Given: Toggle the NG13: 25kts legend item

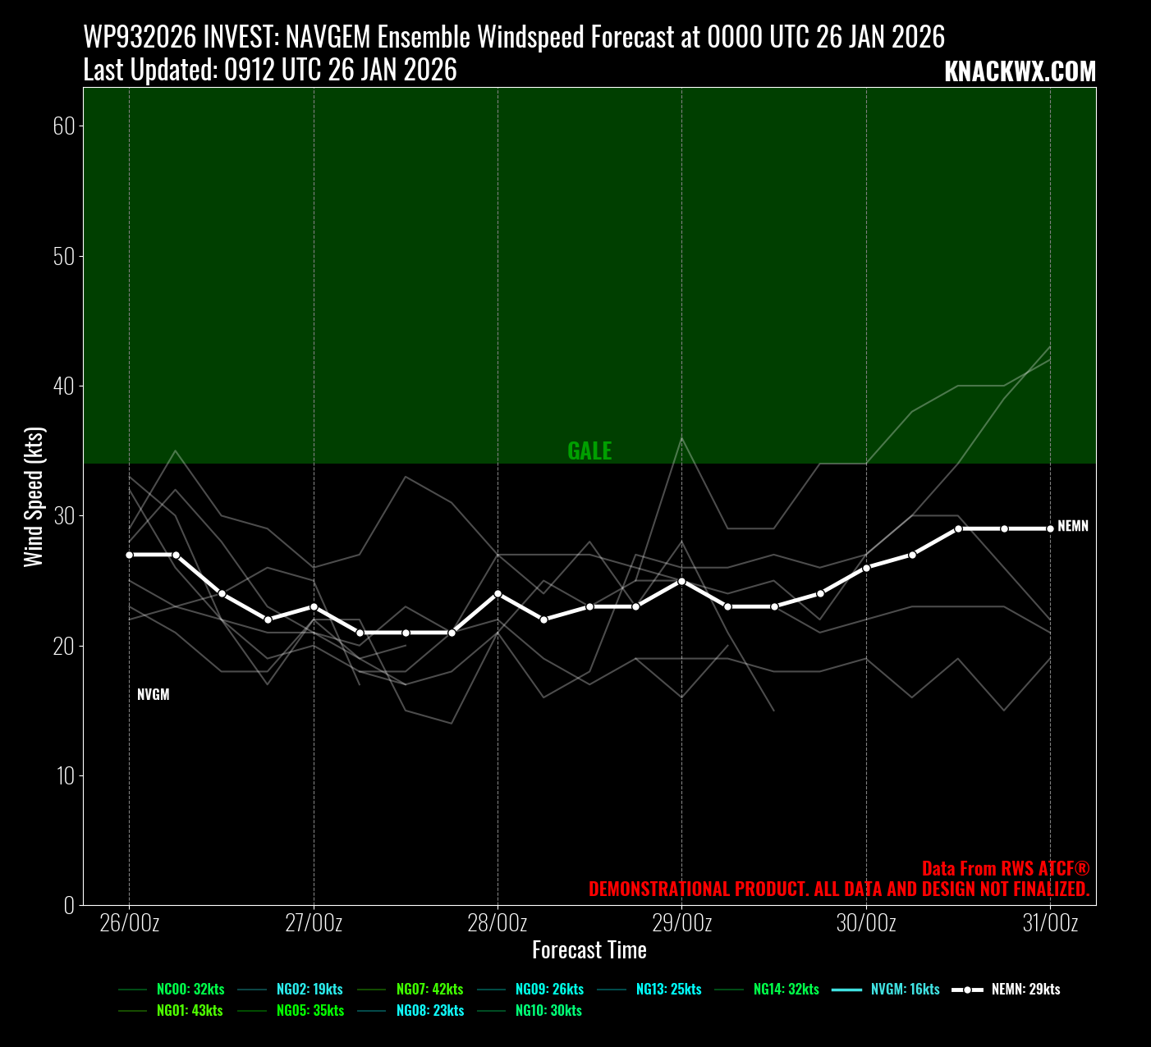Looking at the screenshot, I should click(668, 990).
